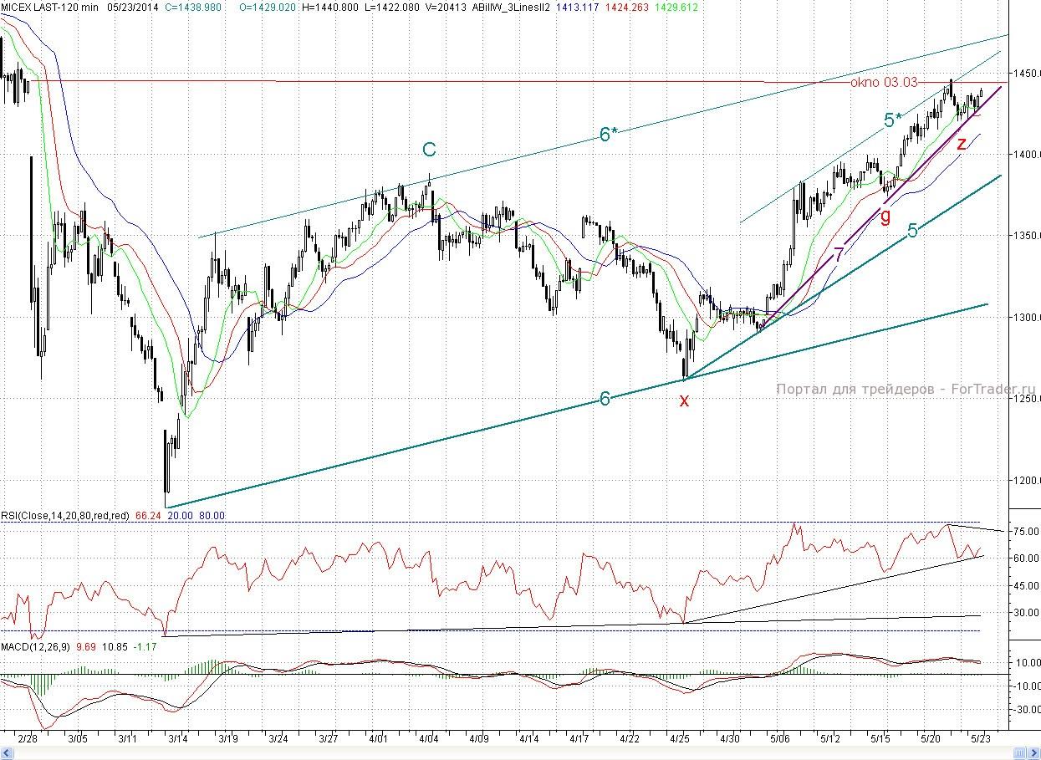Click the MACD histogram value '-1.17'
This screenshot has width=1041, height=760.
click(143, 647)
